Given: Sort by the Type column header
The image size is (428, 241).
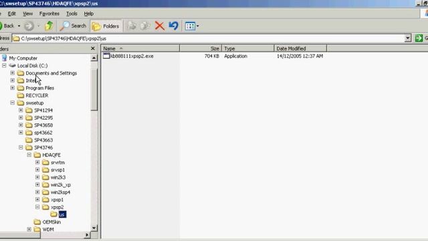Looking at the screenshot, I should pyautogui.click(x=248, y=48).
